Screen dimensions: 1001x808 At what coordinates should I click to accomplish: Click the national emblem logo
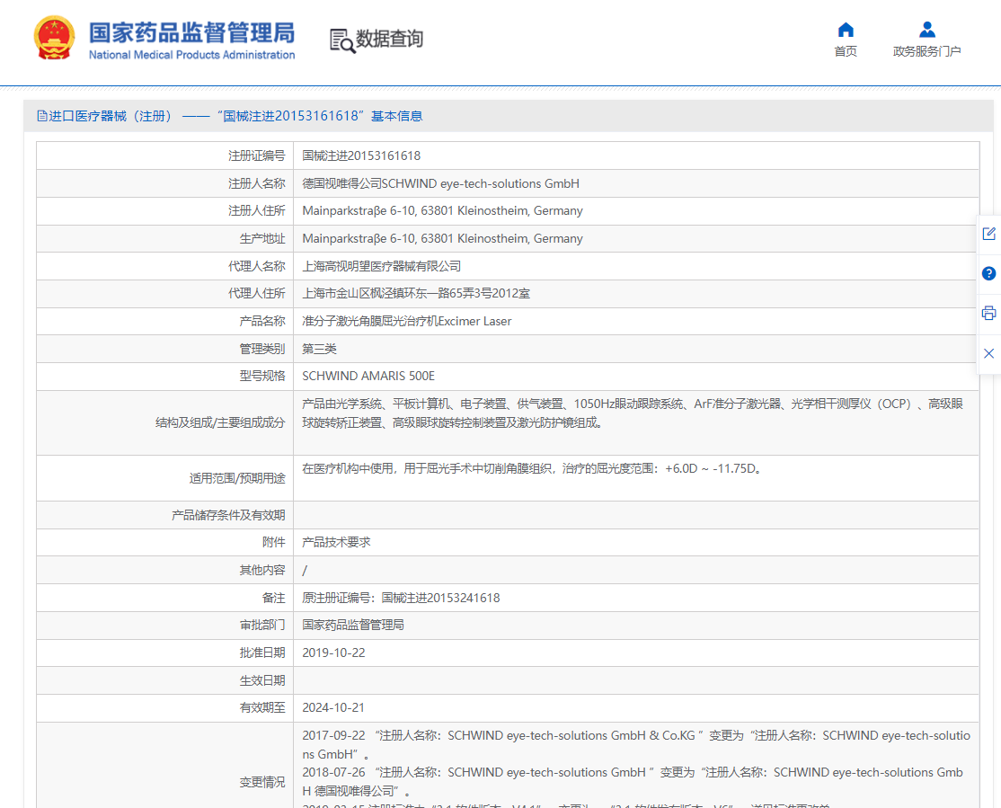pos(54,39)
